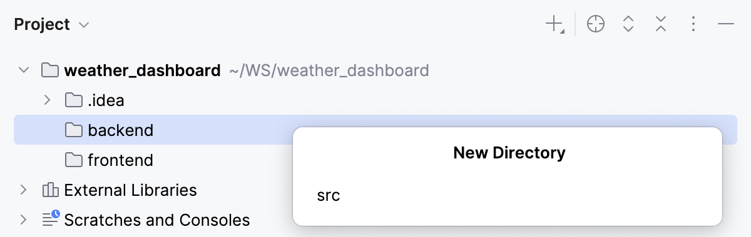Collapse All tree nodes icon

pos(661,25)
